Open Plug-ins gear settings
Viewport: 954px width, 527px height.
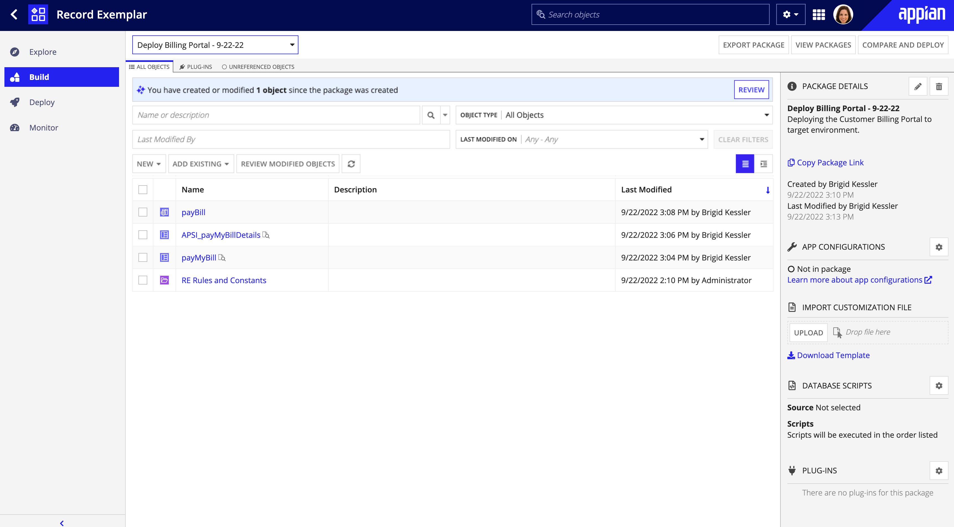pos(939,471)
